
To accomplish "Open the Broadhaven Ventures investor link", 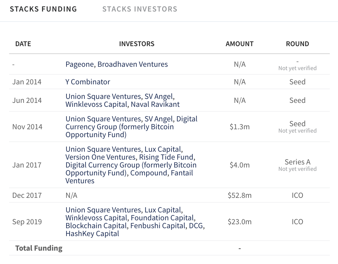I will (133, 64).
